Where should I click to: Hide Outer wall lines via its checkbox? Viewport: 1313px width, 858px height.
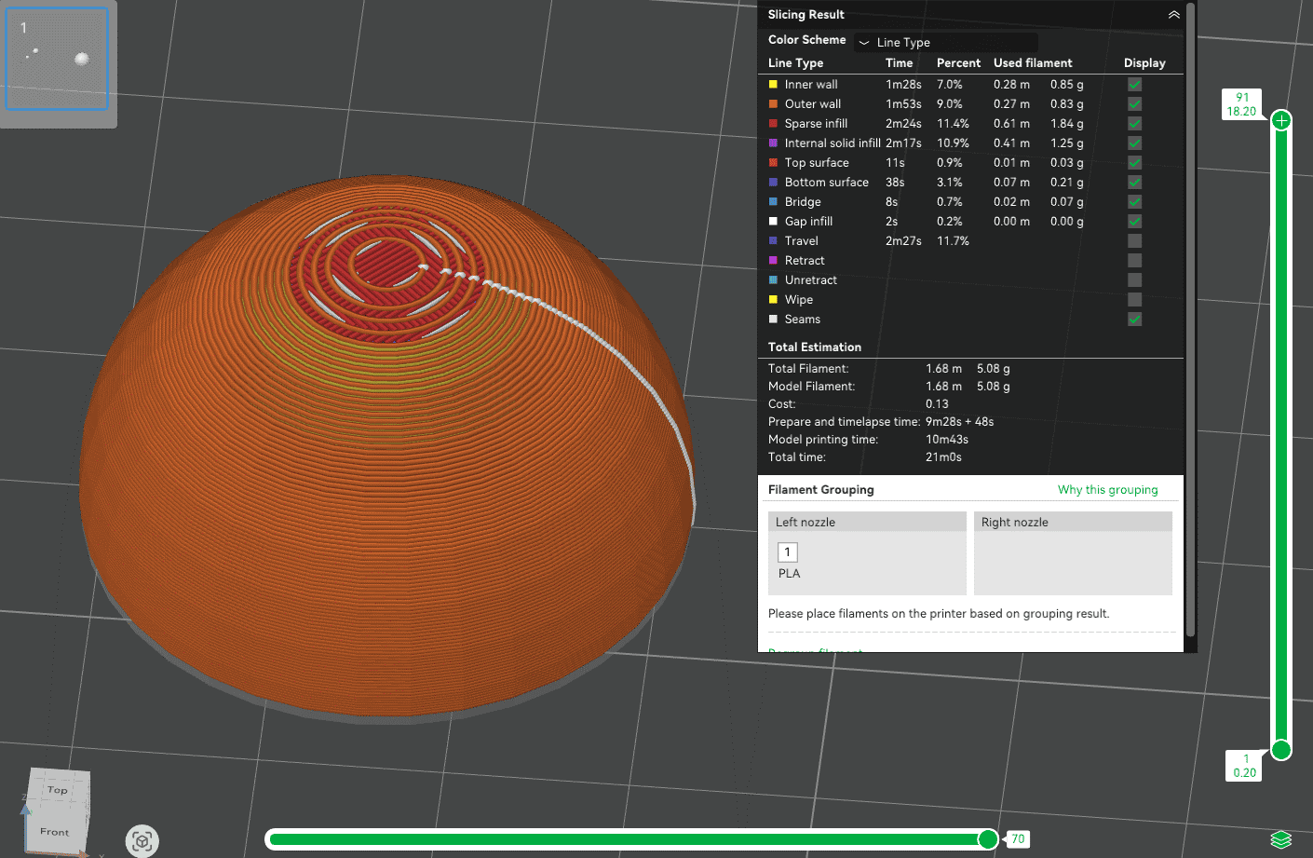(x=1134, y=104)
